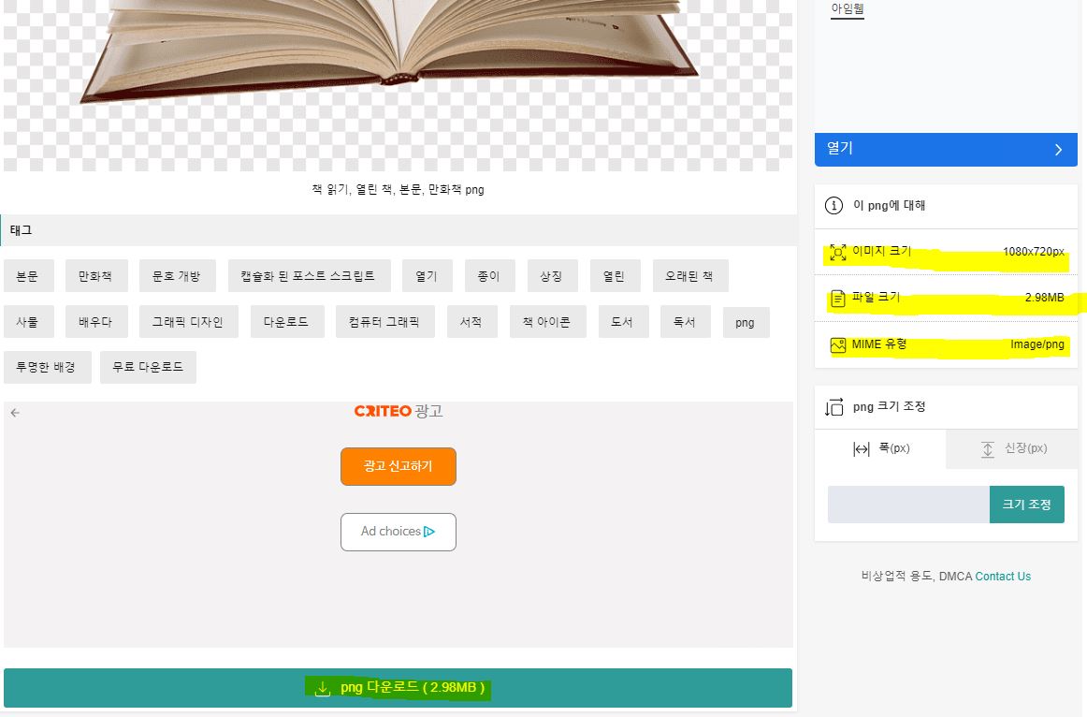
Task: Click the file document icon next to 파일 크기
Action: pyautogui.click(x=837, y=299)
